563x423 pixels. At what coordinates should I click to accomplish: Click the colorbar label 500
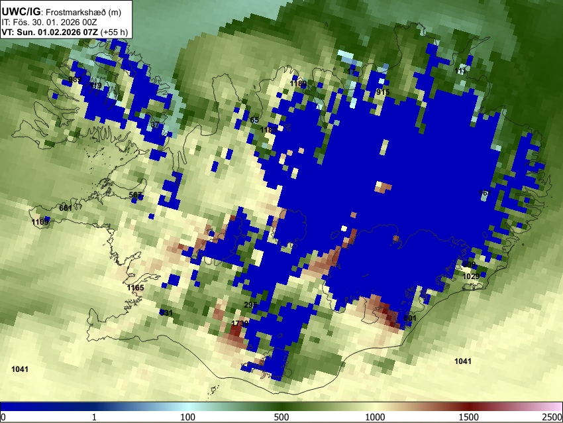coord(281,417)
